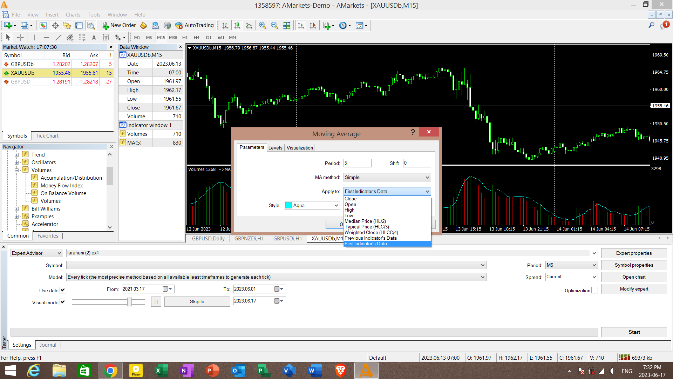Select the cursor arrow tool
Viewport: 673px width, 379px height.
coord(8,37)
